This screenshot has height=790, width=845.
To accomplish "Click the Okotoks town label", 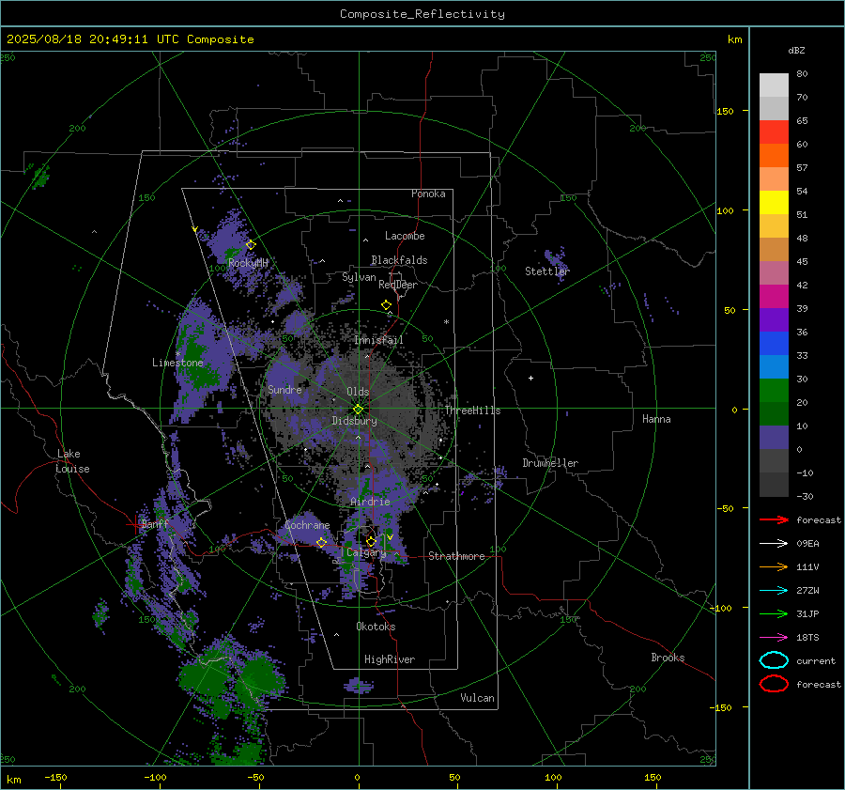I will click(x=376, y=627).
